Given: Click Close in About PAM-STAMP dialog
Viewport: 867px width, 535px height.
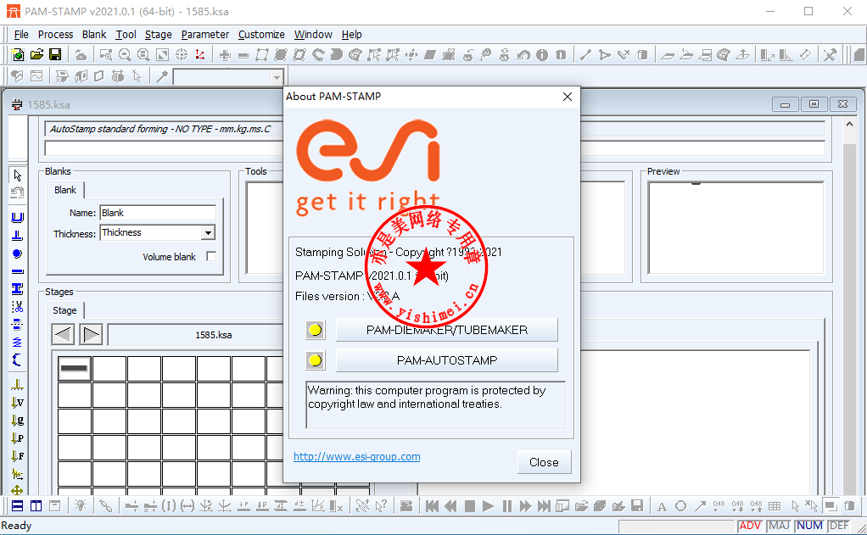Looking at the screenshot, I should (x=544, y=462).
